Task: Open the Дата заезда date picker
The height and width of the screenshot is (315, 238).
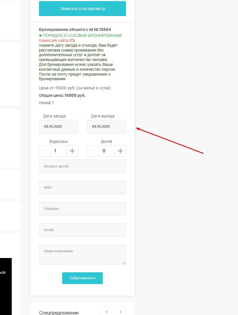Action: point(58,127)
